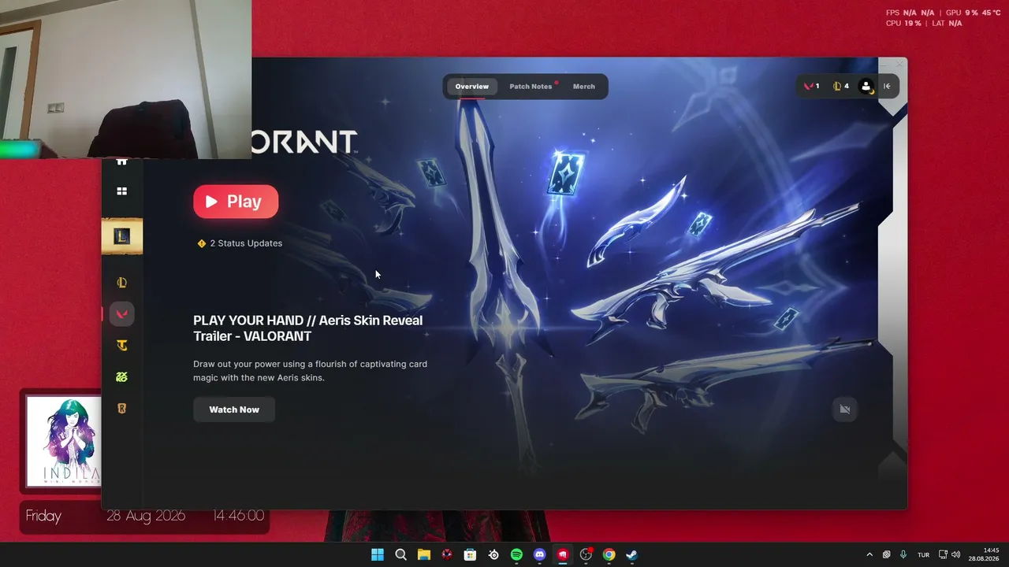Open Windows Search from taskbar
1009x567 pixels.
coord(400,554)
